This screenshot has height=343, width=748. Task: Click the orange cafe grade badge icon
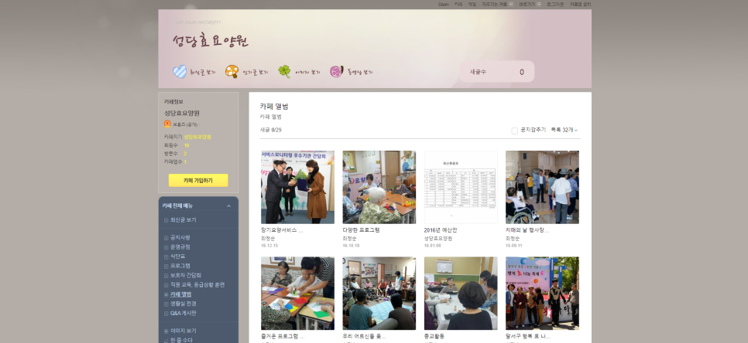click(167, 124)
